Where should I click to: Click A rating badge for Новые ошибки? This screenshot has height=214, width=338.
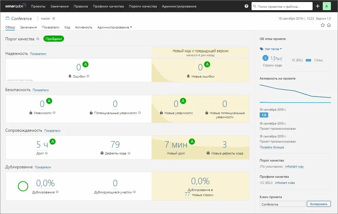pyautogui.click(x=207, y=64)
